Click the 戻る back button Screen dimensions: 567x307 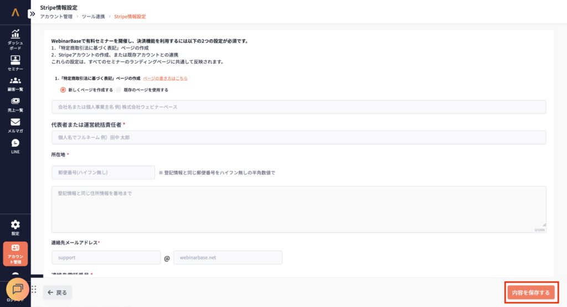pos(58,292)
